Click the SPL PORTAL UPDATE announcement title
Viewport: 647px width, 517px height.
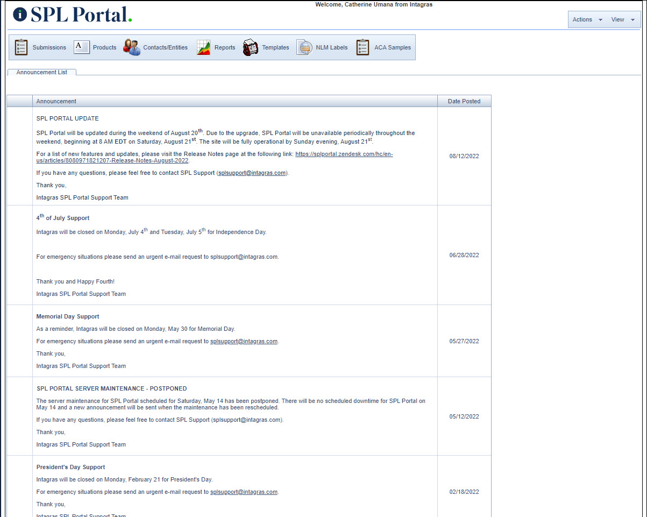tap(68, 118)
